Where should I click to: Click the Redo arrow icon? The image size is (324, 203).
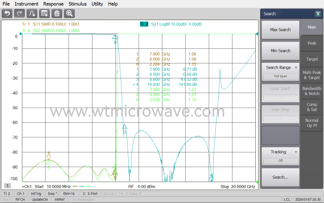(x=19, y=13)
